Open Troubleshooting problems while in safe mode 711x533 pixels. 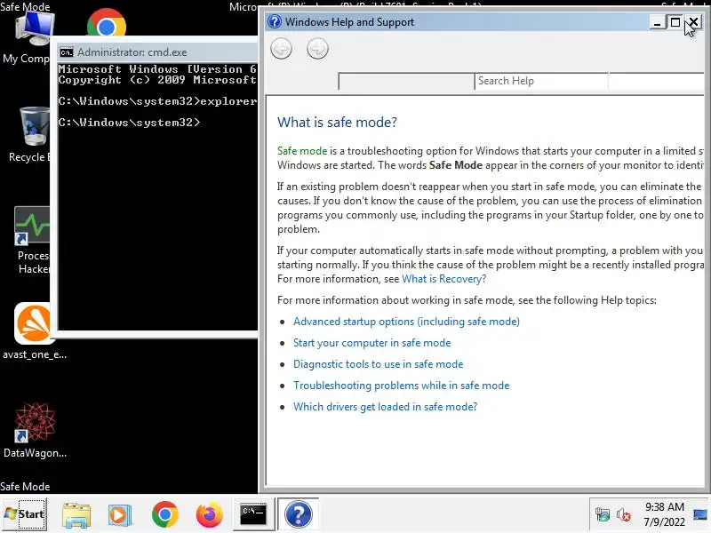point(402,386)
